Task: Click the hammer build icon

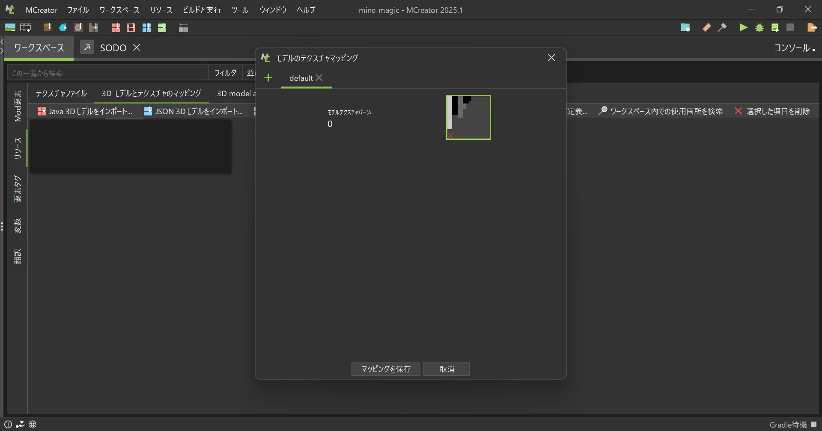Action: [722, 28]
